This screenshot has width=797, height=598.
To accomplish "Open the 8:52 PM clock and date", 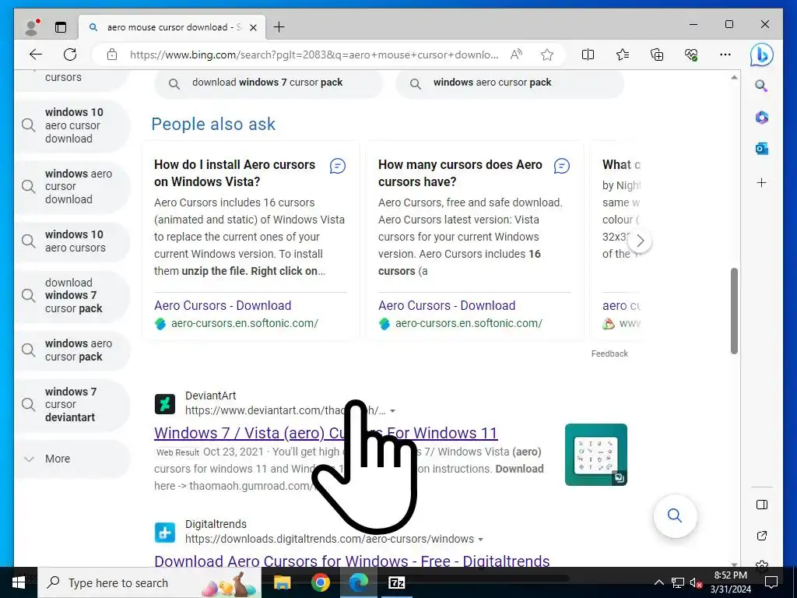I will tap(730, 582).
